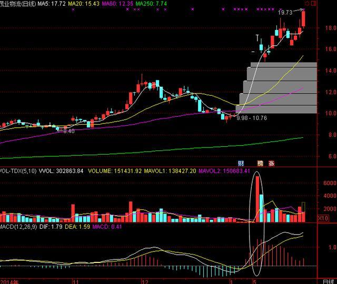The height and width of the screenshot is (284, 337).
Task: Open the MACD(12,26,9) indicator header
Action: point(17,227)
